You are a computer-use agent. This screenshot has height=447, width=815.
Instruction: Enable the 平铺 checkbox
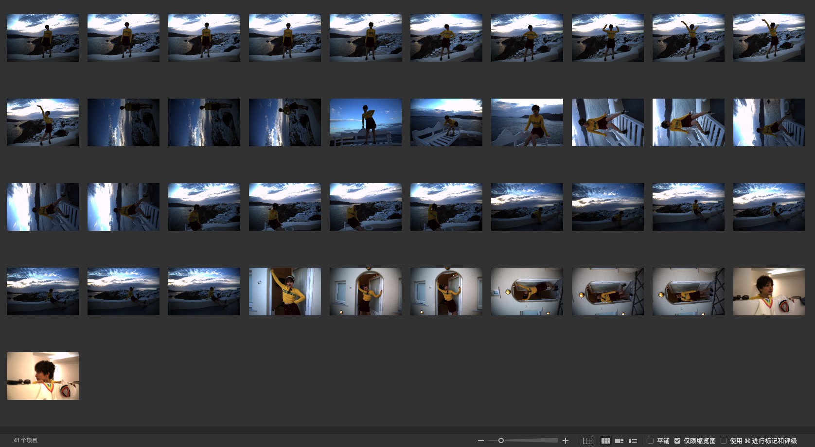click(651, 441)
